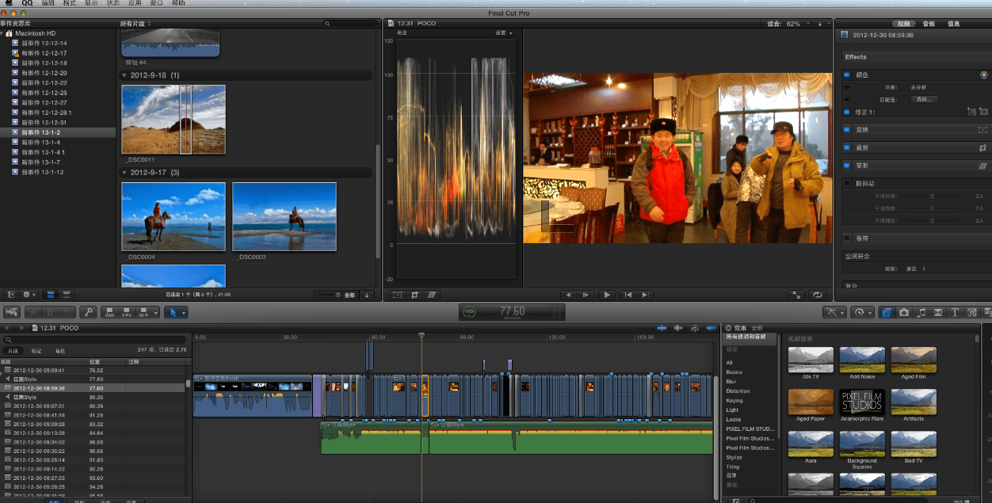Toggle the 裁剪 crop checkbox
Image resolution: width=992 pixels, height=503 pixels.
coord(847,147)
